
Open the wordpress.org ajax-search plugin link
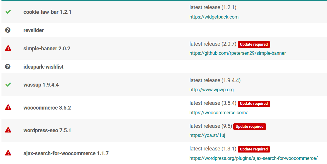pyautogui.click(x=253, y=158)
